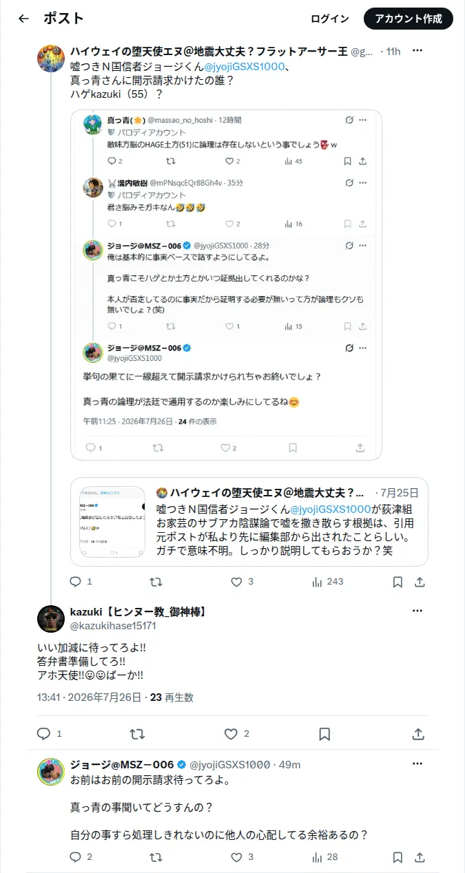Open the embedded screenshot of the thread

click(226, 285)
